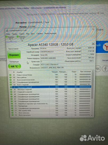Viewport: 108px width, 145px height.
Task: Click the attribute list vertical scrollbar thumb
Action: tap(93, 86)
